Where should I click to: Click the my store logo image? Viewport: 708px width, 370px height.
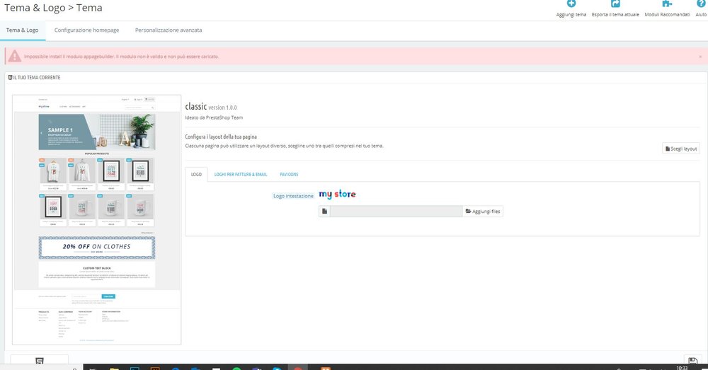pos(337,194)
